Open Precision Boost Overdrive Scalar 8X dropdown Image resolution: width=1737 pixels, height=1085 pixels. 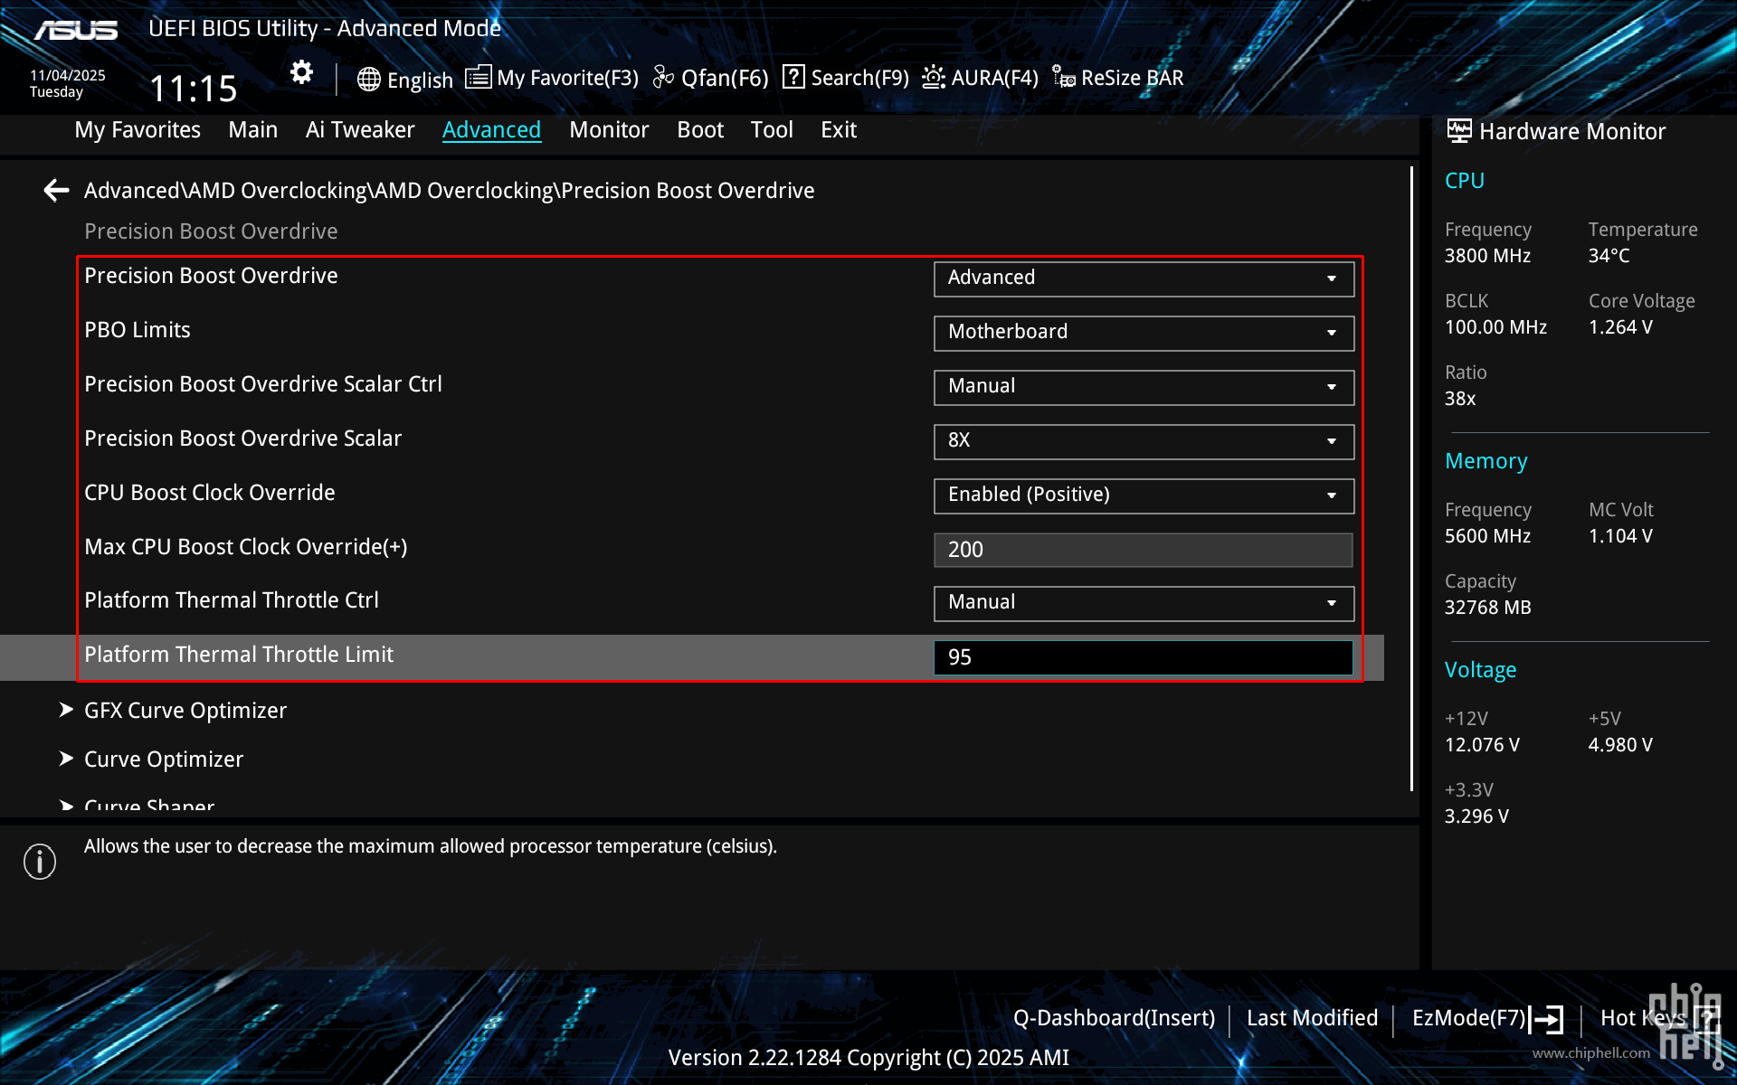tap(1143, 441)
